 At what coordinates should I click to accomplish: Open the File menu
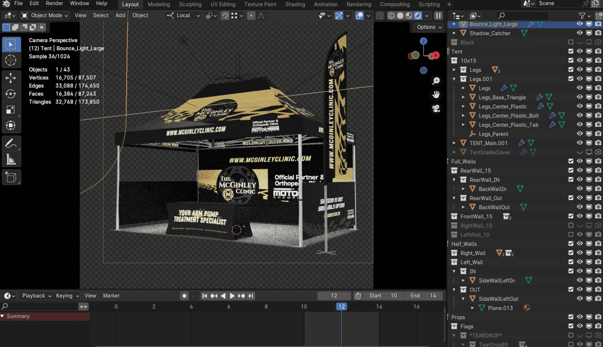pos(18,3)
